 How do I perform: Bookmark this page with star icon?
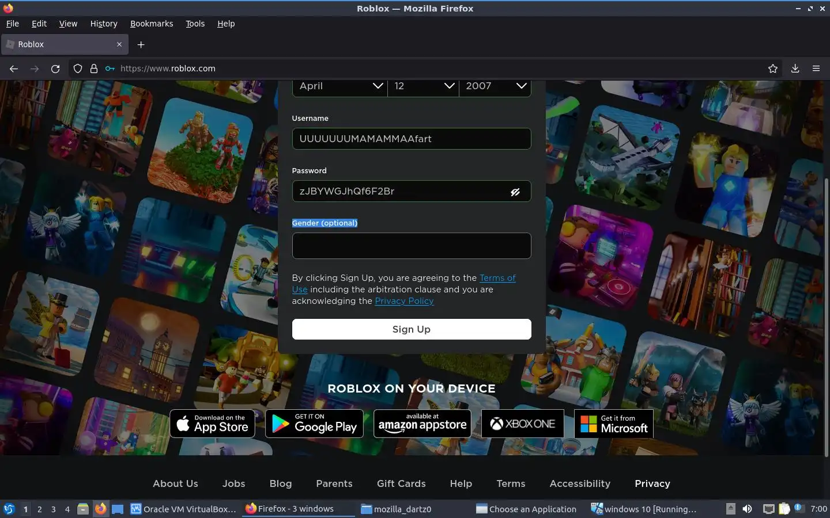point(773,68)
